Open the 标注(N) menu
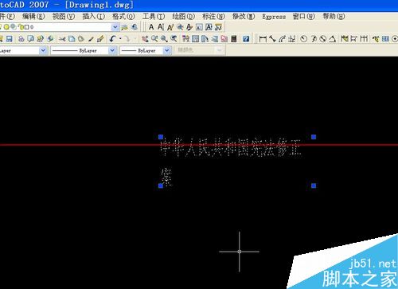Image resolution: width=398 pixels, height=289 pixels. 213,17
